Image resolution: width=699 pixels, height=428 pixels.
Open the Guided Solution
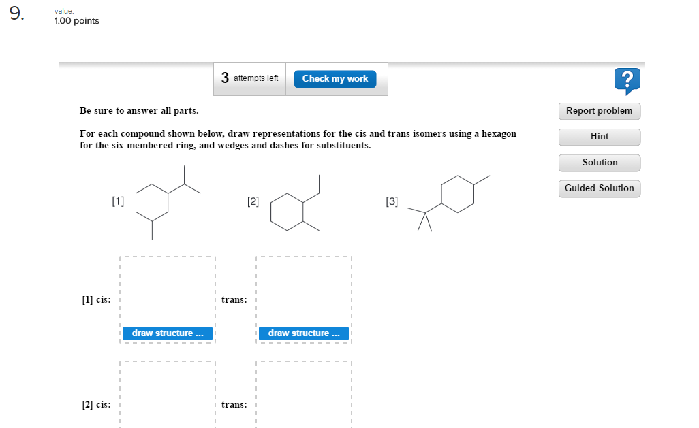(x=599, y=188)
